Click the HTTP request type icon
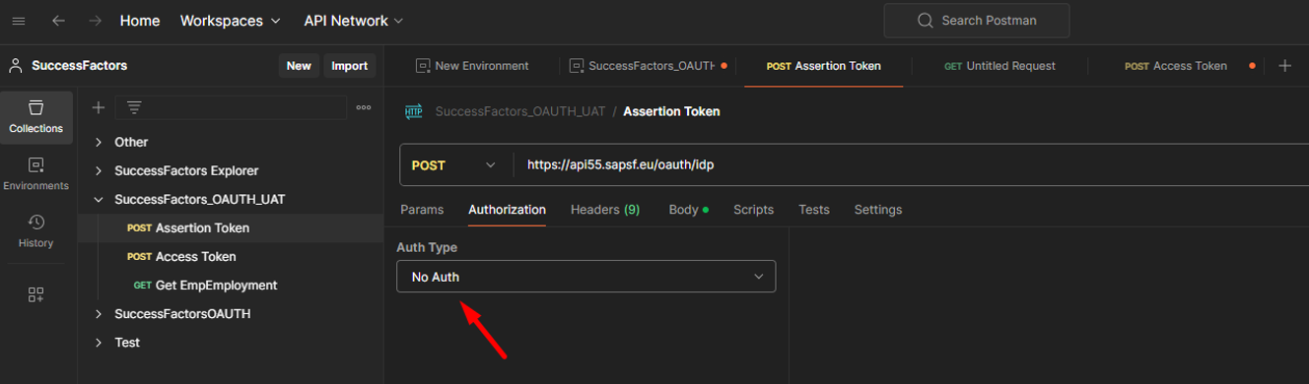 (413, 111)
